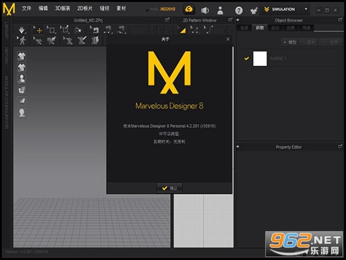Choose the Edit Point tool in 2D toolbar
This screenshot has height=260, width=346.
194,29
